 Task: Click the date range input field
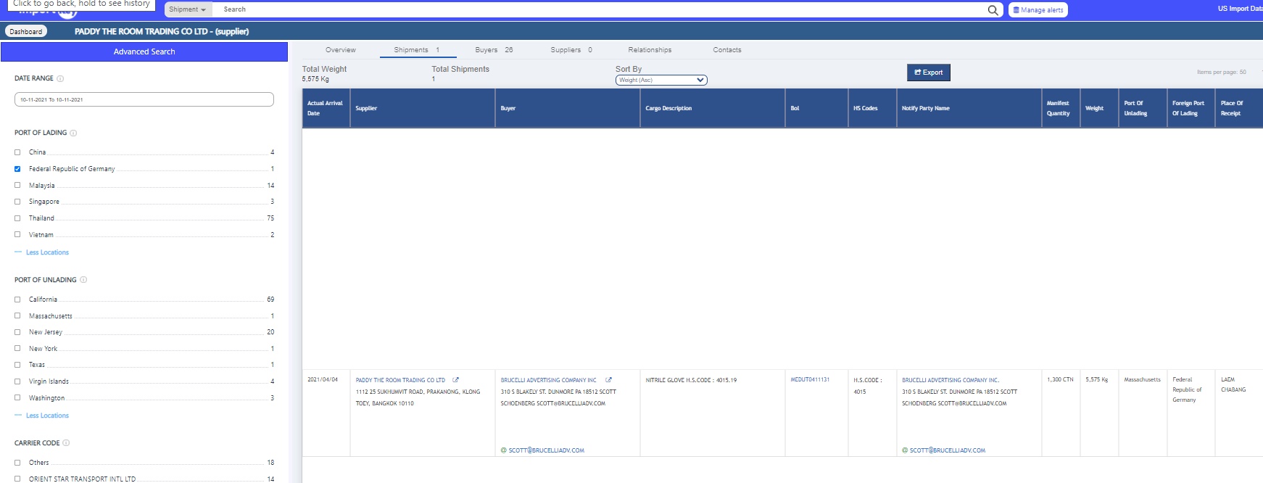coord(144,99)
